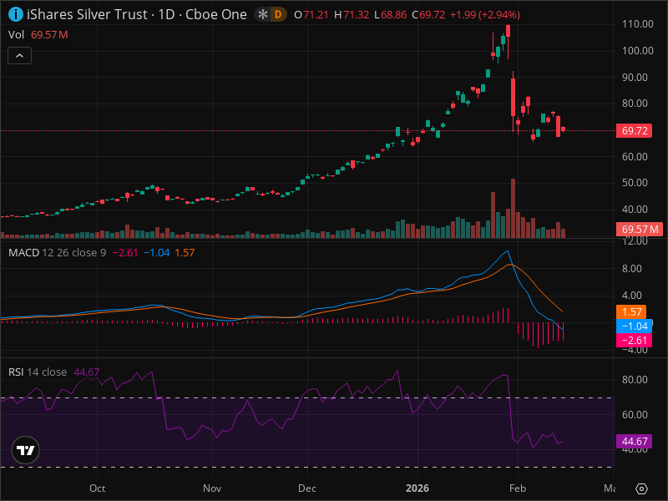Select the MACD 12 26 close 9 legend
The height and width of the screenshot is (501, 668).
tap(57, 253)
